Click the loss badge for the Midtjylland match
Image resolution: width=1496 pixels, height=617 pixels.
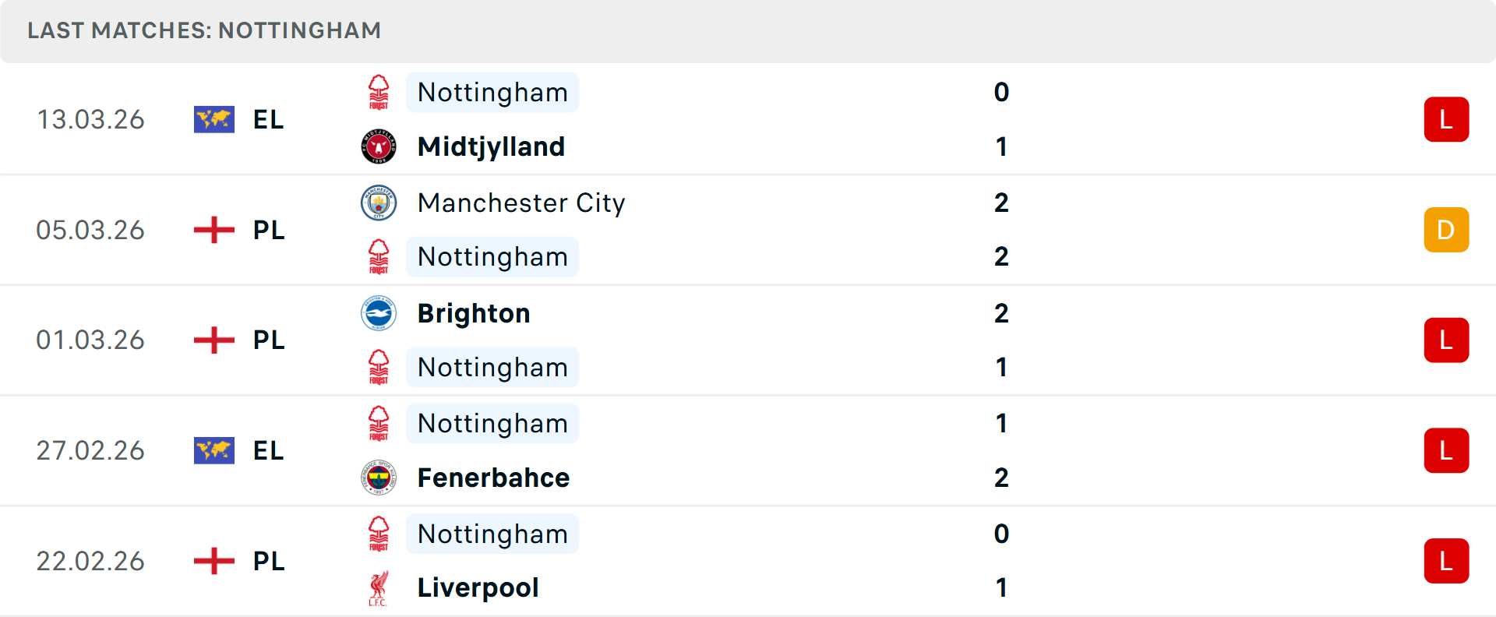(x=1446, y=119)
